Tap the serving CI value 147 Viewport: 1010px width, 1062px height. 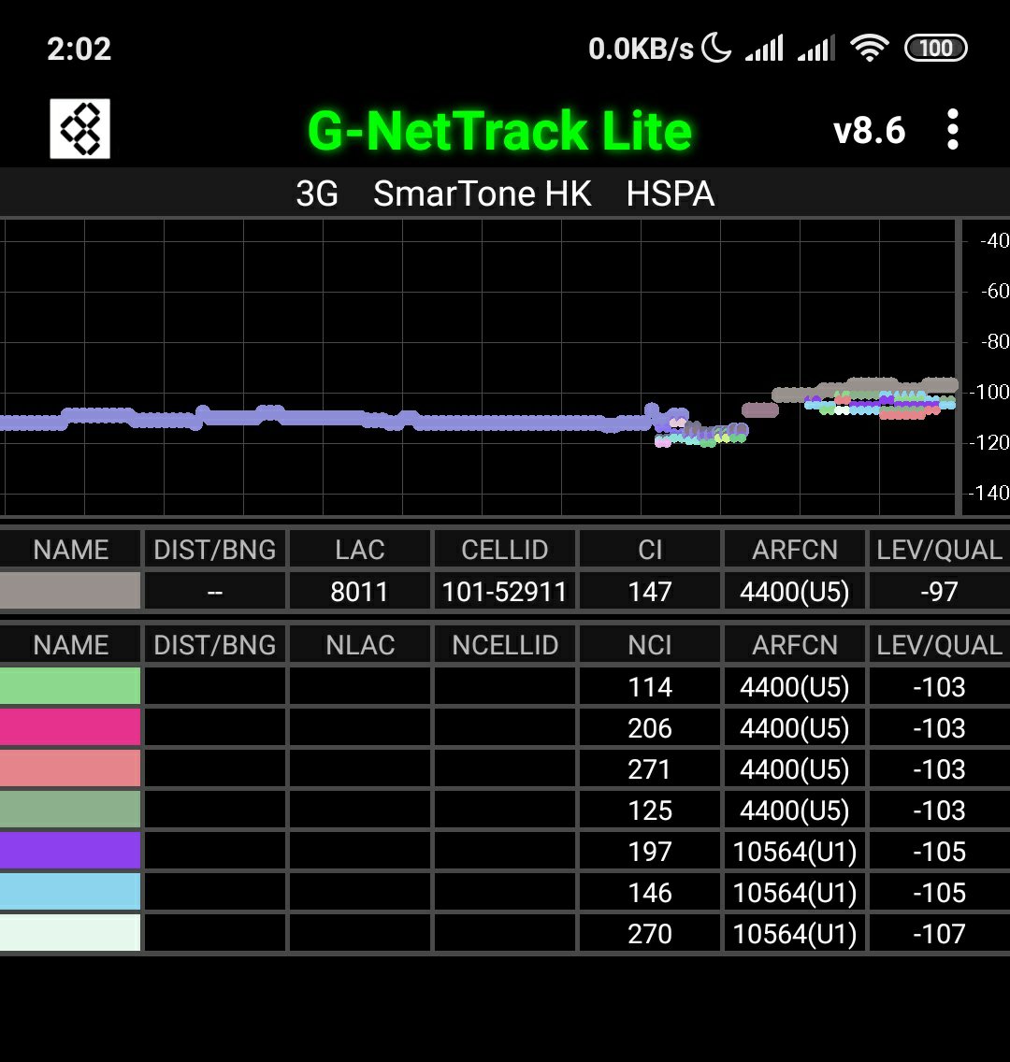650,591
